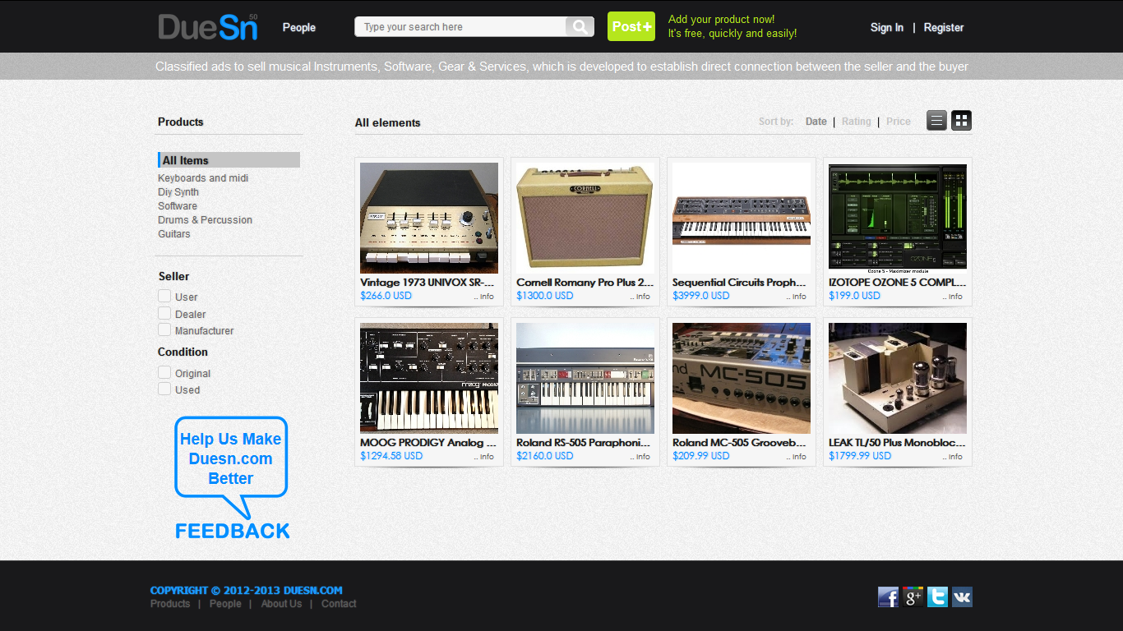The height and width of the screenshot is (631, 1123).
Task: Check the Manufacturer seller checkbox
Action: pyautogui.click(x=164, y=329)
